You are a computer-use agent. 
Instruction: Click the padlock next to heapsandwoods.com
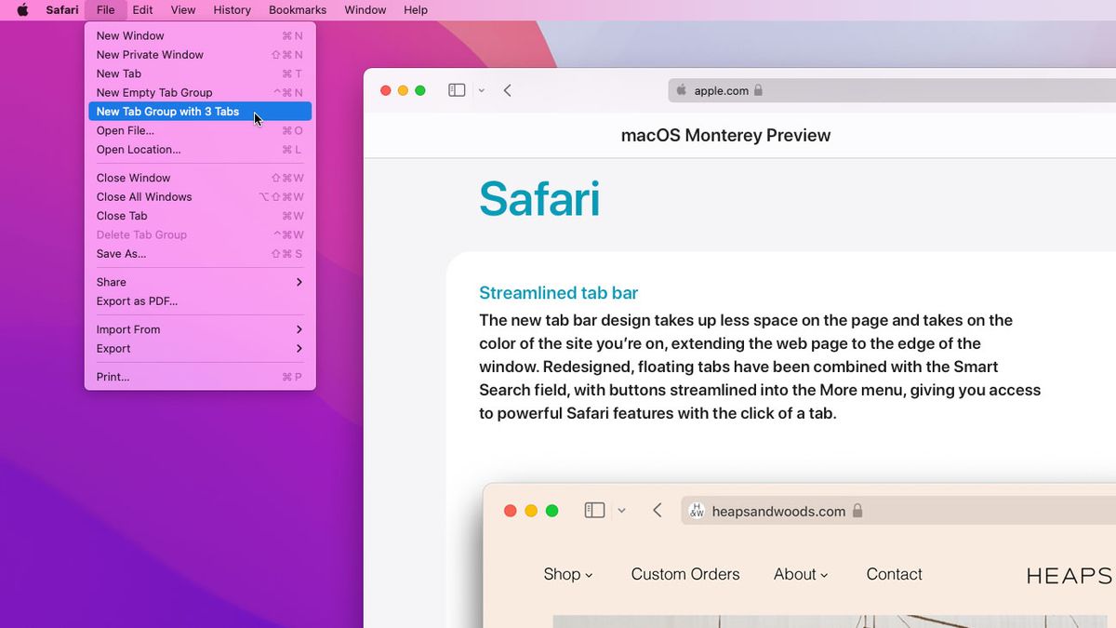[857, 510]
